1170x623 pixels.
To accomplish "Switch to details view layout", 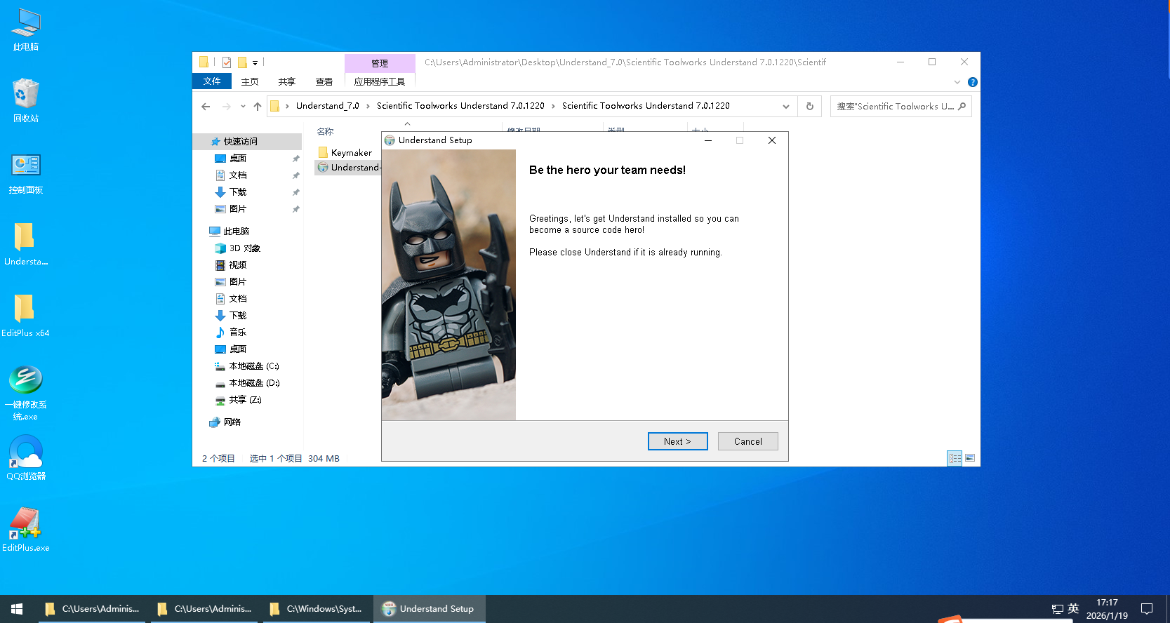I will click(955, 458).
